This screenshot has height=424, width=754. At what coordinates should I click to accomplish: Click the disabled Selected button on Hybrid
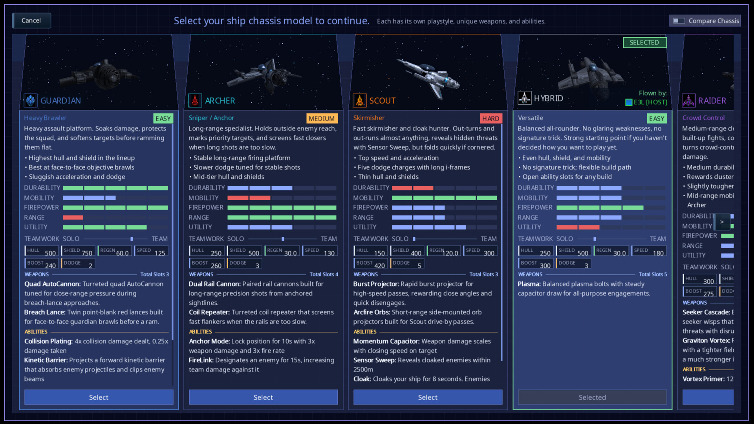592,397
